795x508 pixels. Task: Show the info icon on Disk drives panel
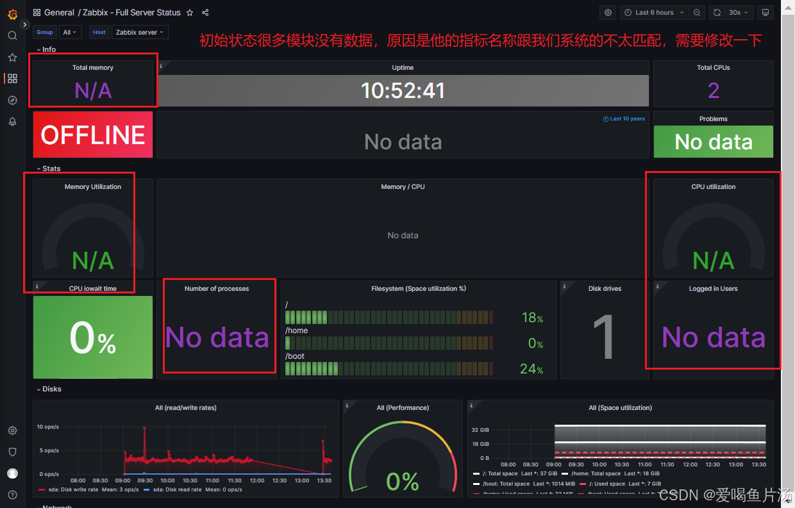pyautogui.click(x=564, y=286)
